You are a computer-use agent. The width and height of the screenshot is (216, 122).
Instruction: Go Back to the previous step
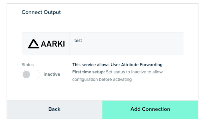[x=55, y=110]
